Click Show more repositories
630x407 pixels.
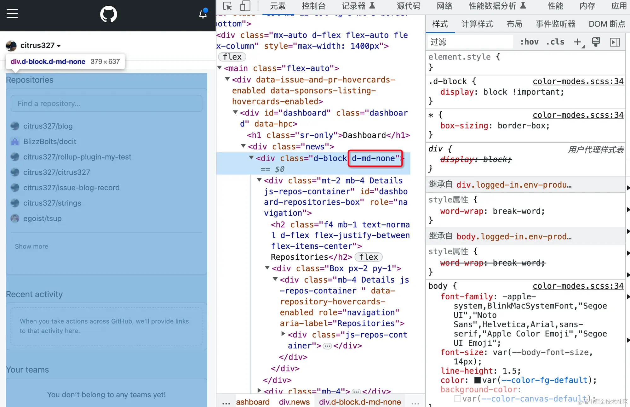click(31, 246)
